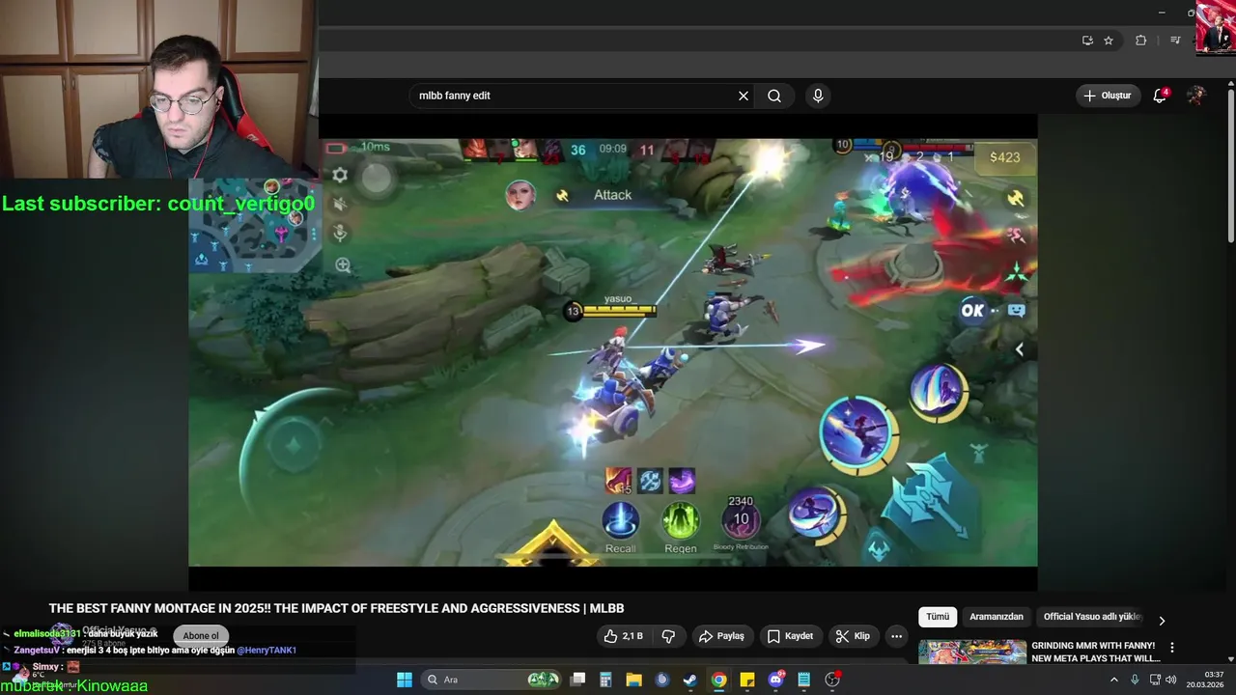Open the Oluştur create menu

1108,96
